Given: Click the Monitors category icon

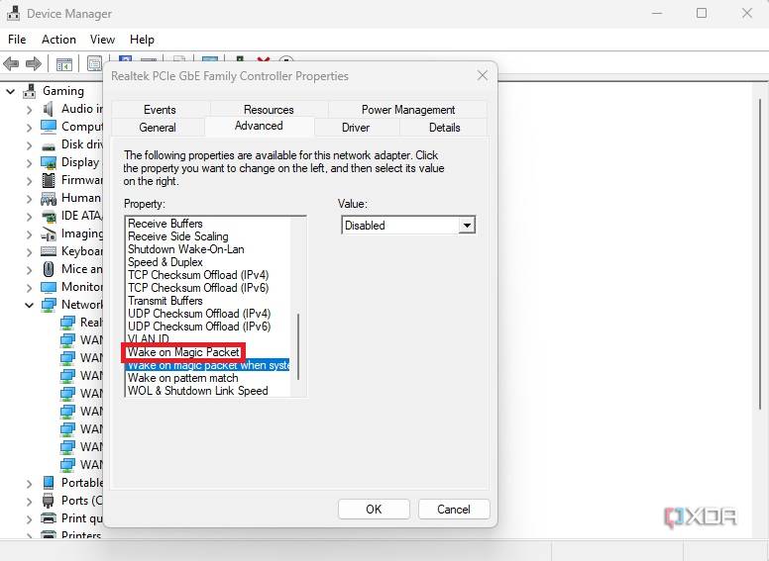Looking at the screenshot, I should coord(49,287).
